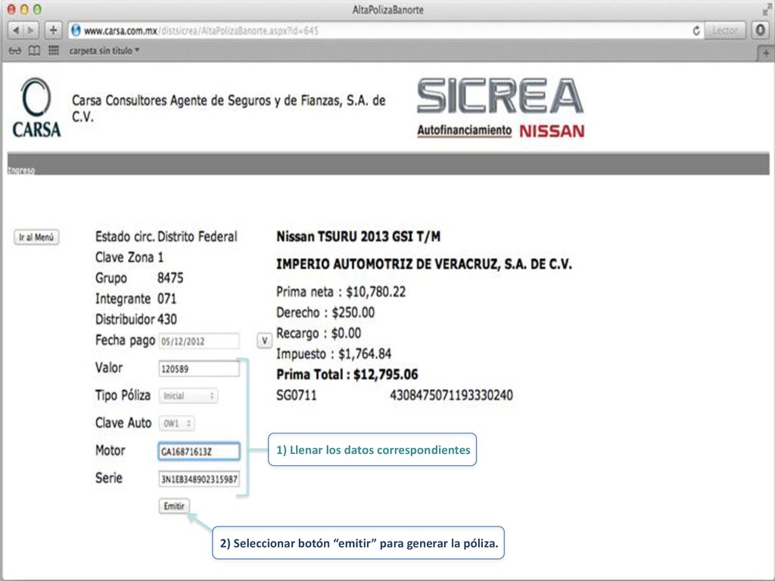The width and height of the screenshot is (775, 581).
Task: Click the address bar URL field
Action: (x=385, y=30)
